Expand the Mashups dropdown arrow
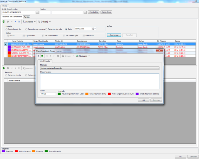 pos(89,56)
